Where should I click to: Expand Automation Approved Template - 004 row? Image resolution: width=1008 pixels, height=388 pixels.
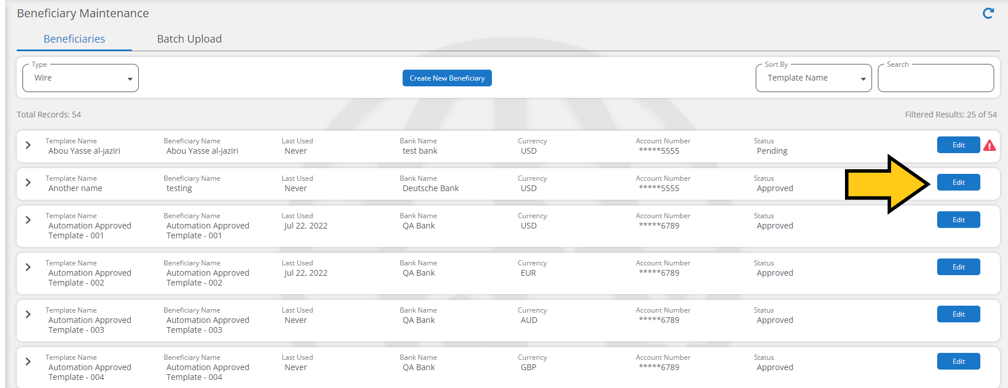(28, 362)
